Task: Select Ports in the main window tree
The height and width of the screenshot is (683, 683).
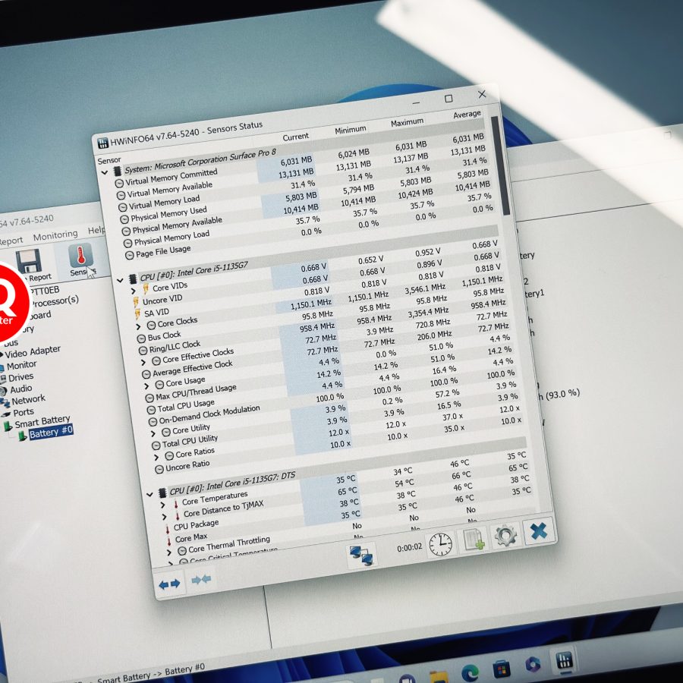Action: (24, 412)
